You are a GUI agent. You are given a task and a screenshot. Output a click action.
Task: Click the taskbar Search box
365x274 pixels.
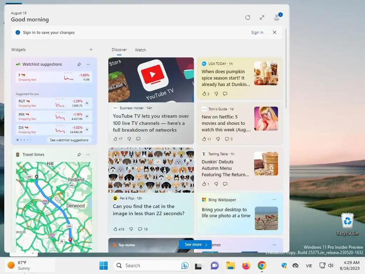151,265
